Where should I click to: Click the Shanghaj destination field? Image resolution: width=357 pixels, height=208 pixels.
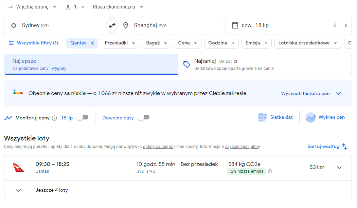point(167,25)
